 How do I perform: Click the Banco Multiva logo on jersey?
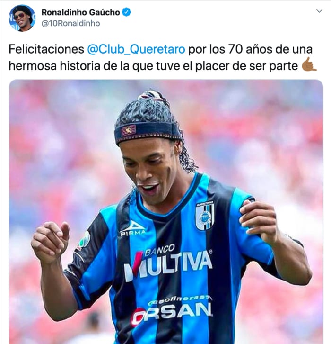tap(168, 262)
